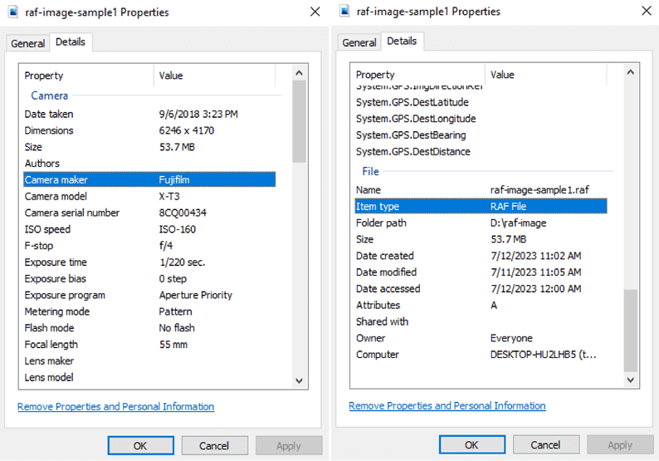Click scroll-up arrow in File properties list

click(x=632, y=73)
